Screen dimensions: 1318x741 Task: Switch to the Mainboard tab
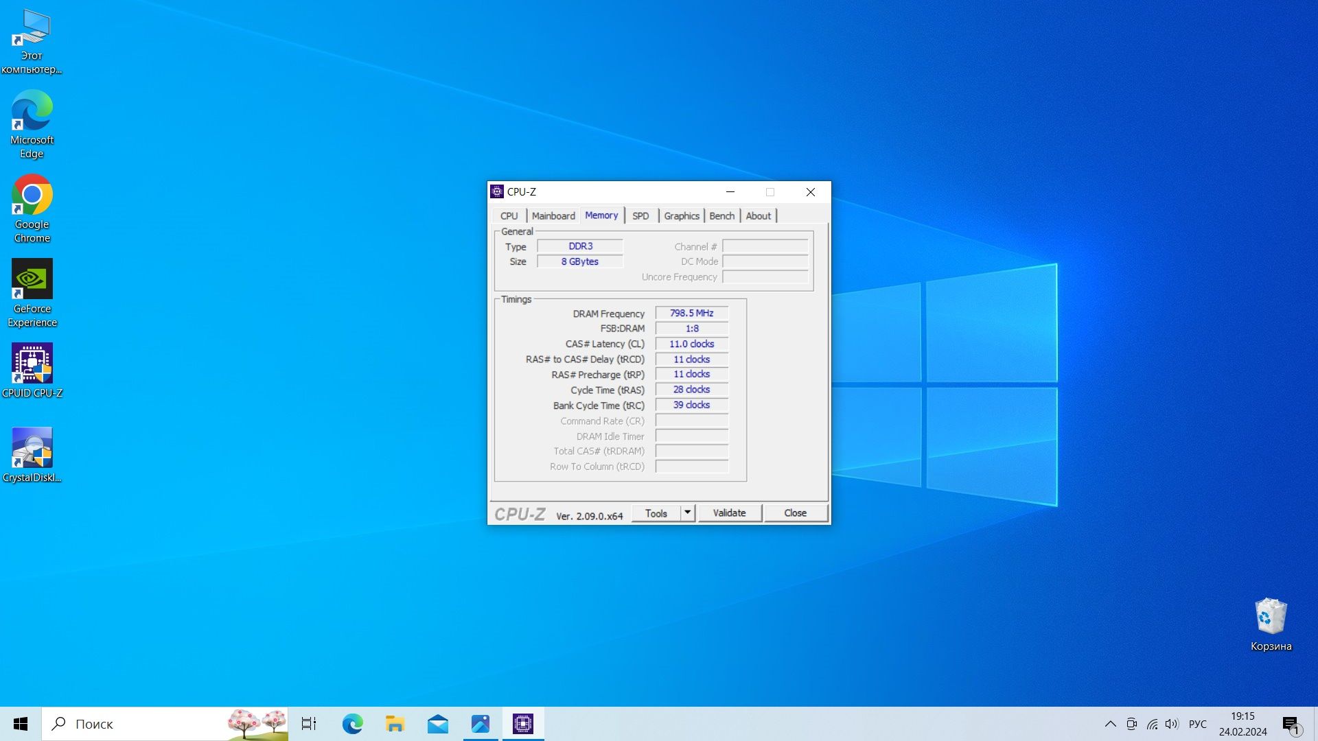[x=552, y=215]
